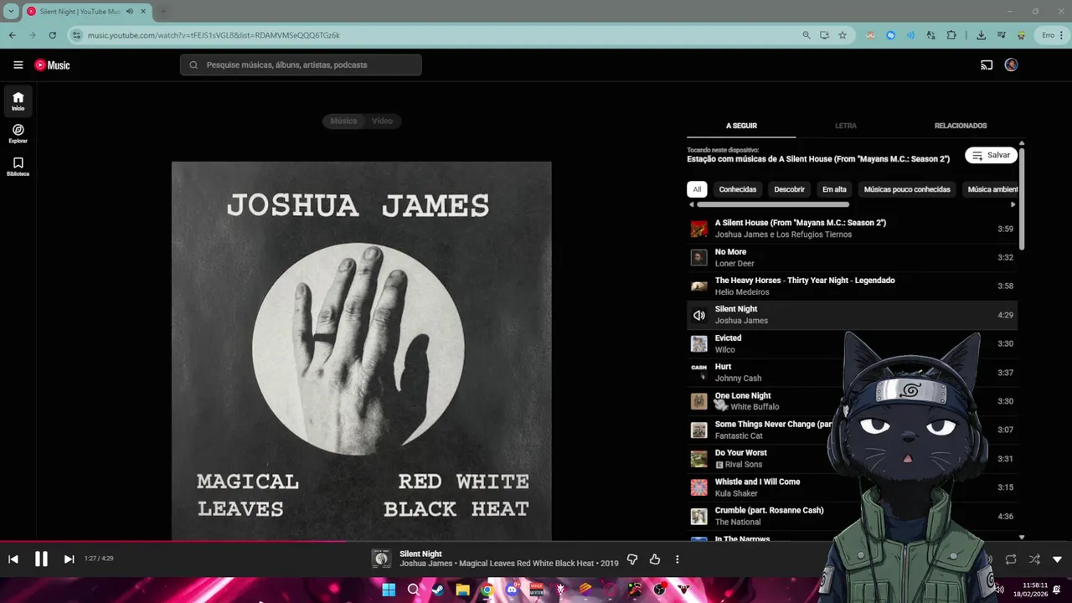Switch to Música mode
This screenshot has height=603, width=1072.
coord(343,121)
